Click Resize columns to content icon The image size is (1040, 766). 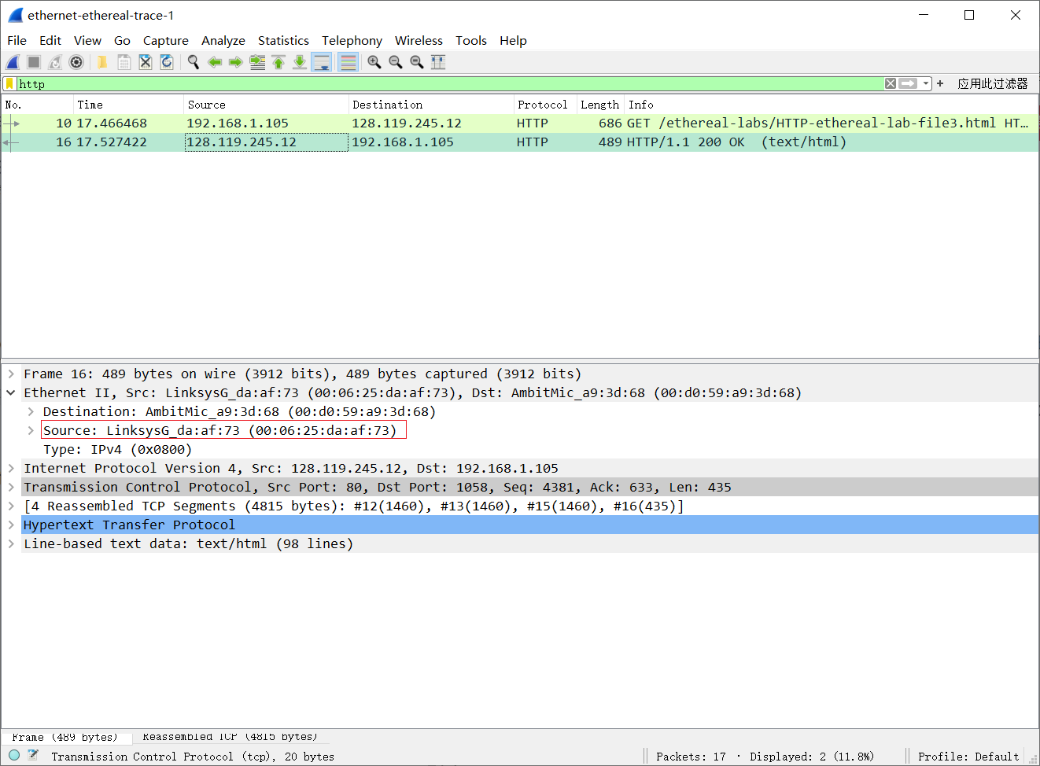tap(438, 62)
